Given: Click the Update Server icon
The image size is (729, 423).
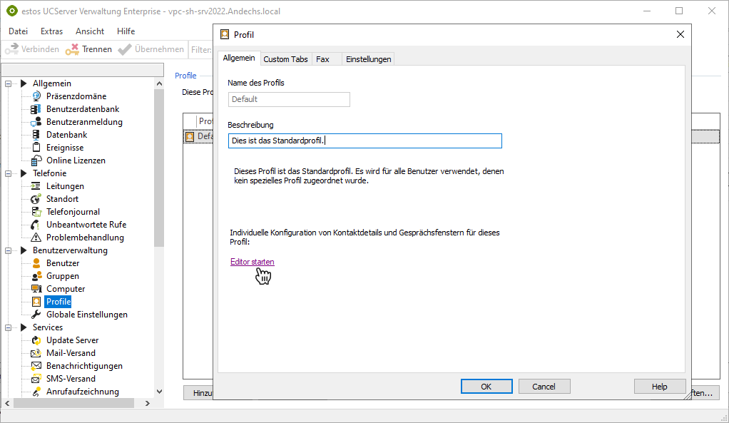Looking at the screenshot, I should coord(36,340).
